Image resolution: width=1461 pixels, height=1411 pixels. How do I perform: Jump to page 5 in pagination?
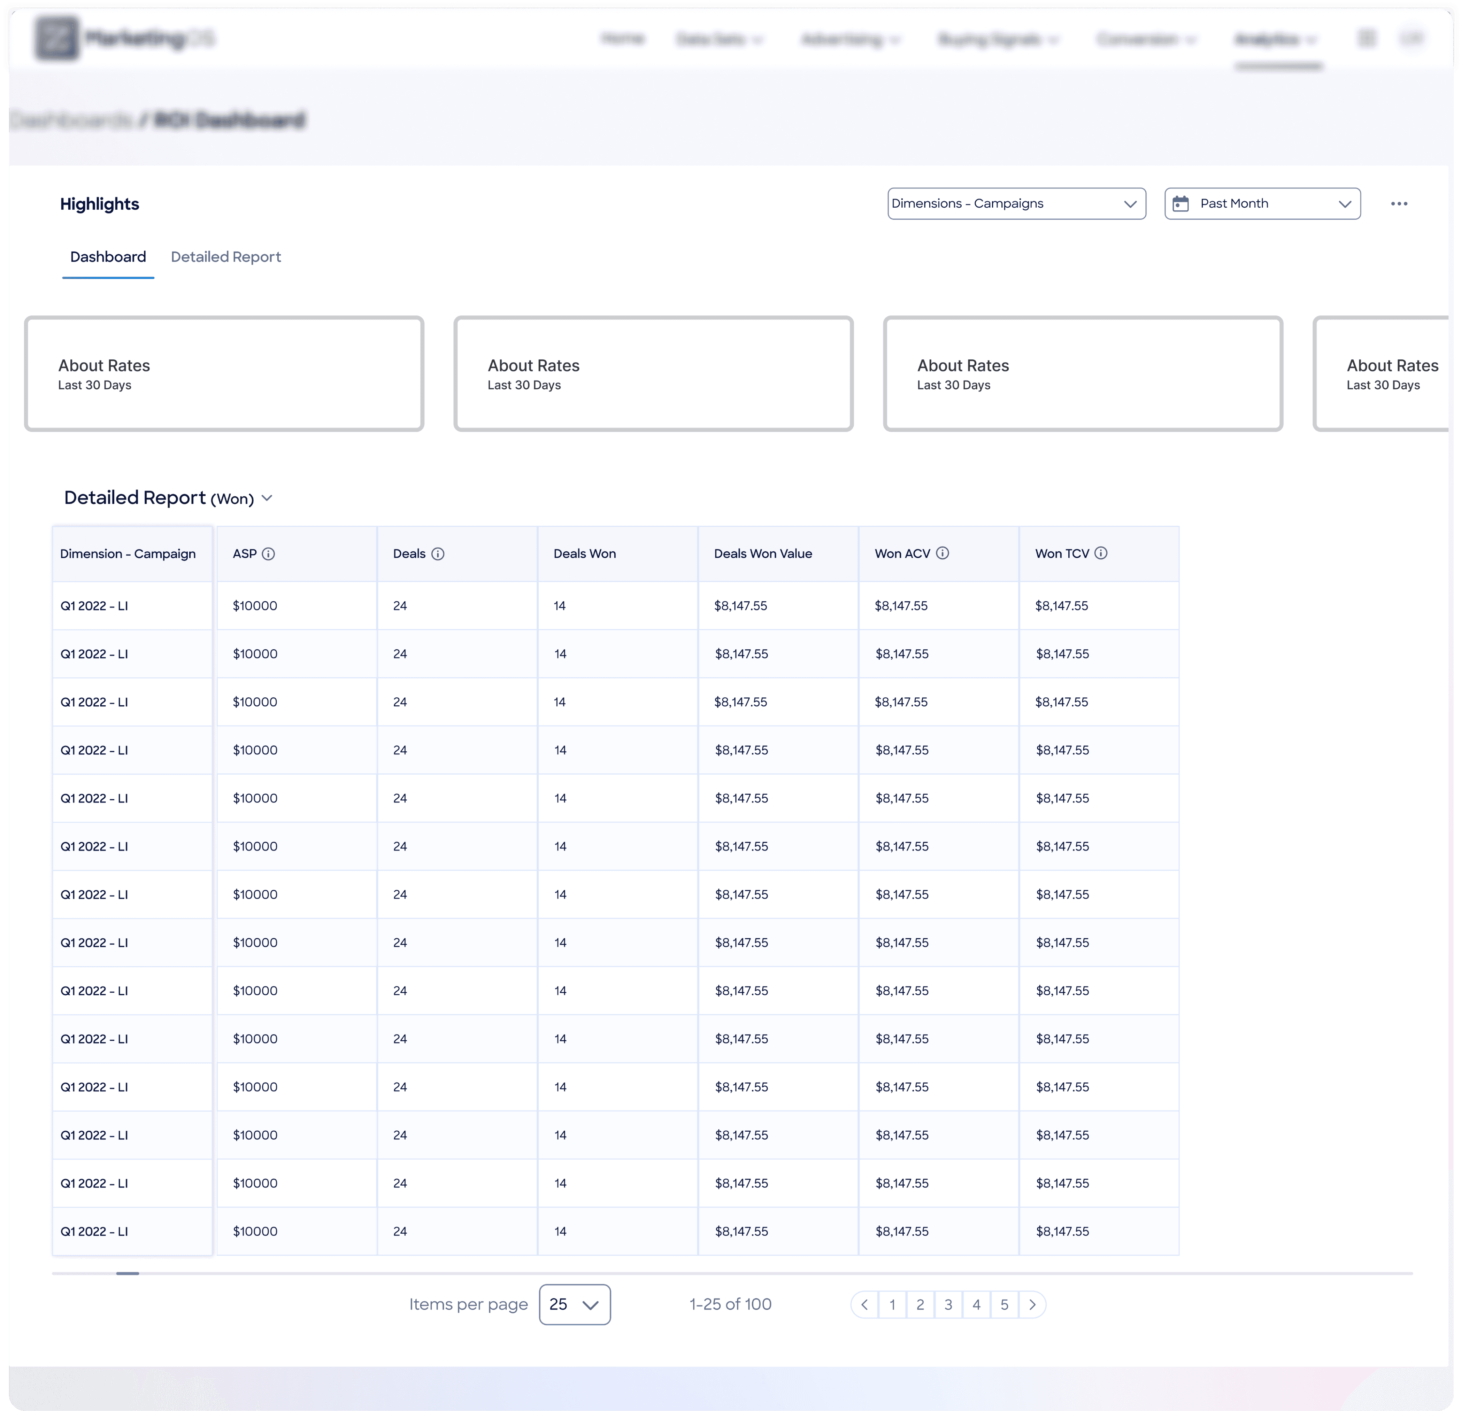click(x=1004, y=1304)
